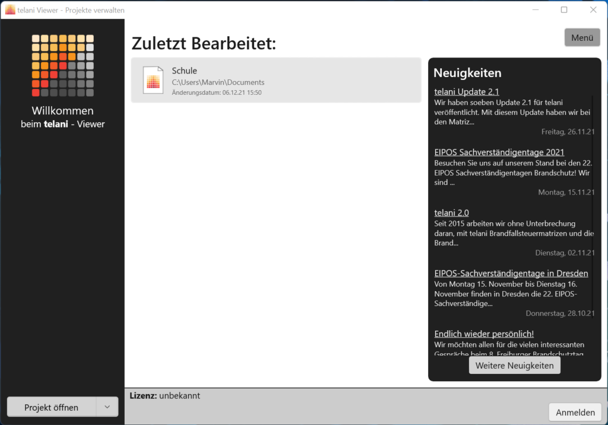
Task: Open EIPOS-Sachverständigentage in Dresden link
Action: tap(511, 273)
